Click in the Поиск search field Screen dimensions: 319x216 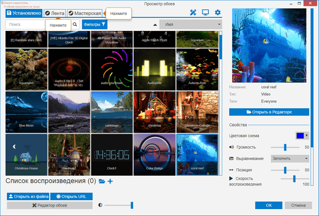point(38,24)
